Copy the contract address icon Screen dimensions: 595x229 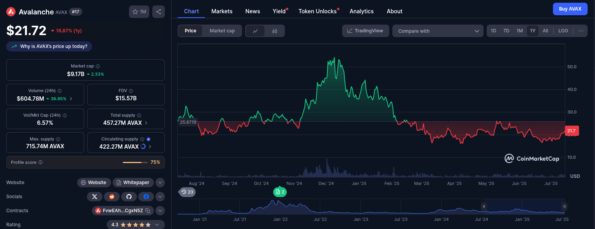click(148, 211)
